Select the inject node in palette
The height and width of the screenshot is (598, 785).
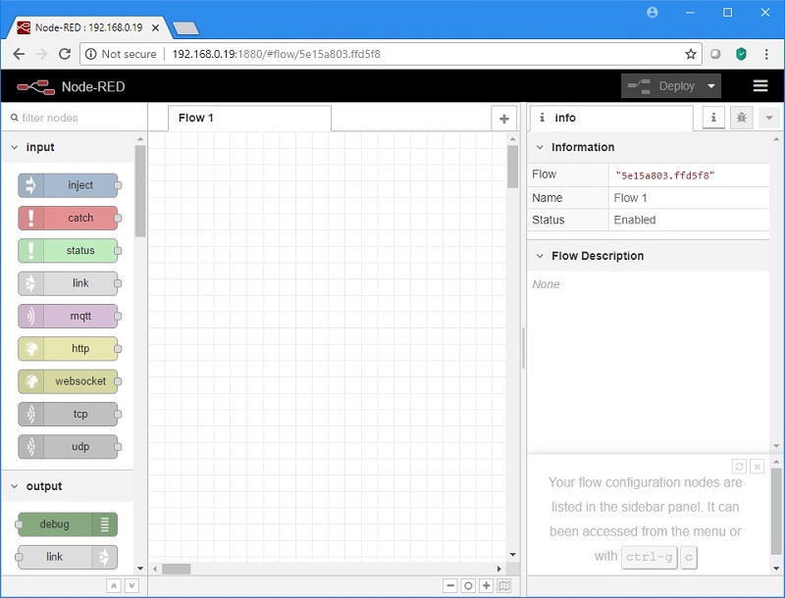(68, 185)
